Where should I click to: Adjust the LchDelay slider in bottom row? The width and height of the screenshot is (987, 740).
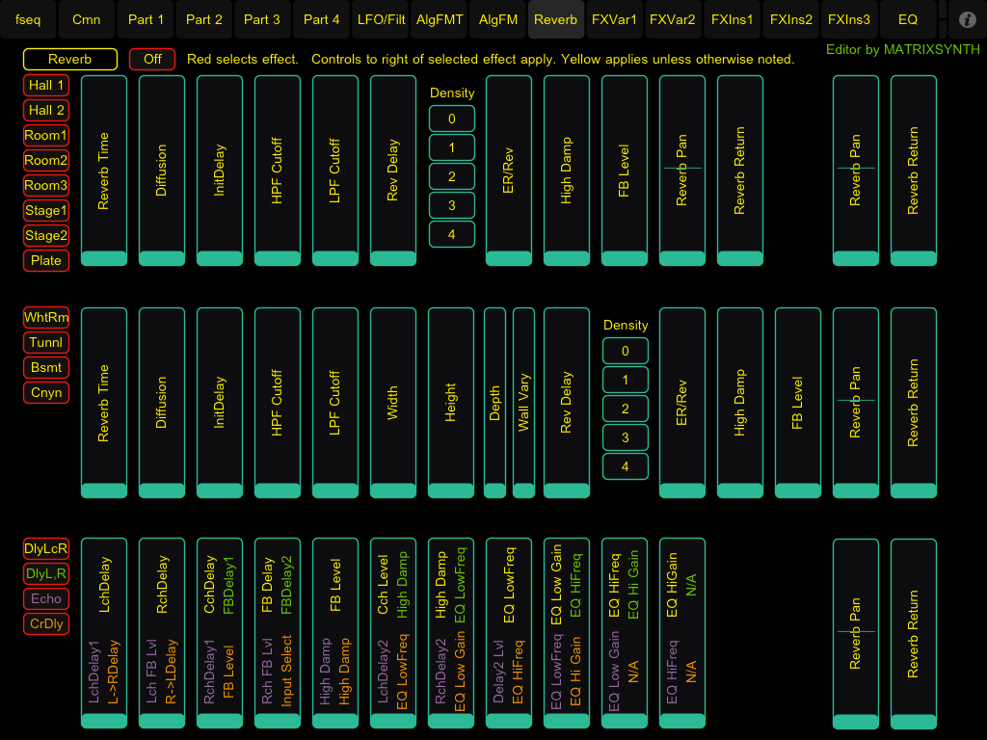point(104,633)
